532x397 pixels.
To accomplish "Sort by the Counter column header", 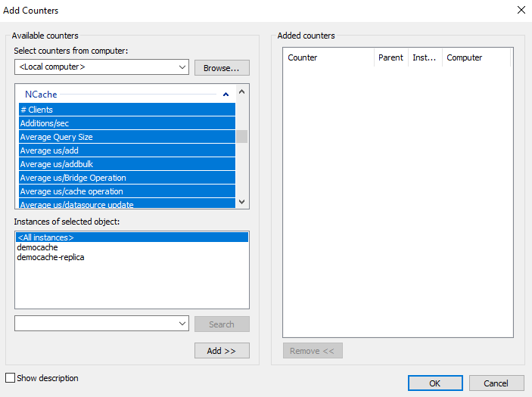I will 328,57.
